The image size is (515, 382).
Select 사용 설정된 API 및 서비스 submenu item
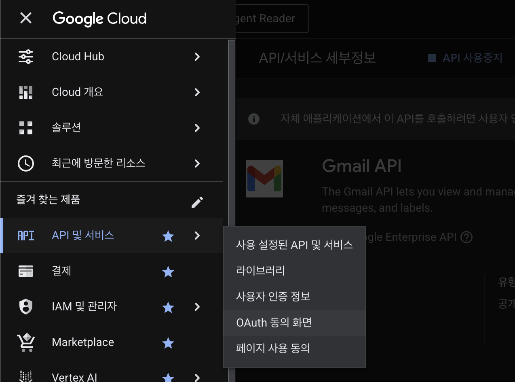click(x=294, y=245)
